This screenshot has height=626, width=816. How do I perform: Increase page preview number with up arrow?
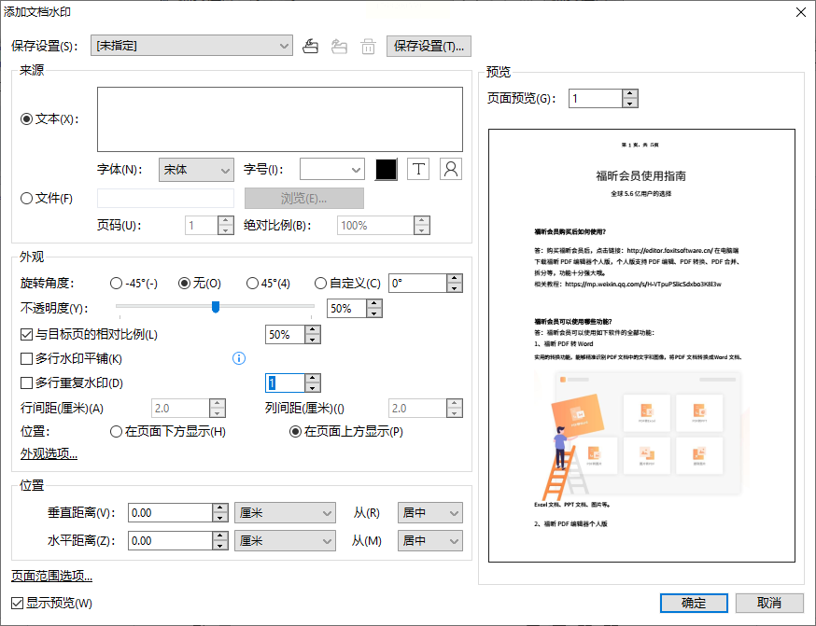[x=629, y=93]
